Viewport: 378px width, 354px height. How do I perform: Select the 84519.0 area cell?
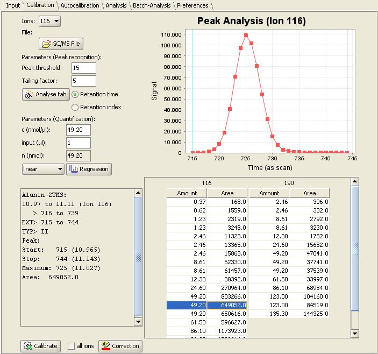coord(309,305)
